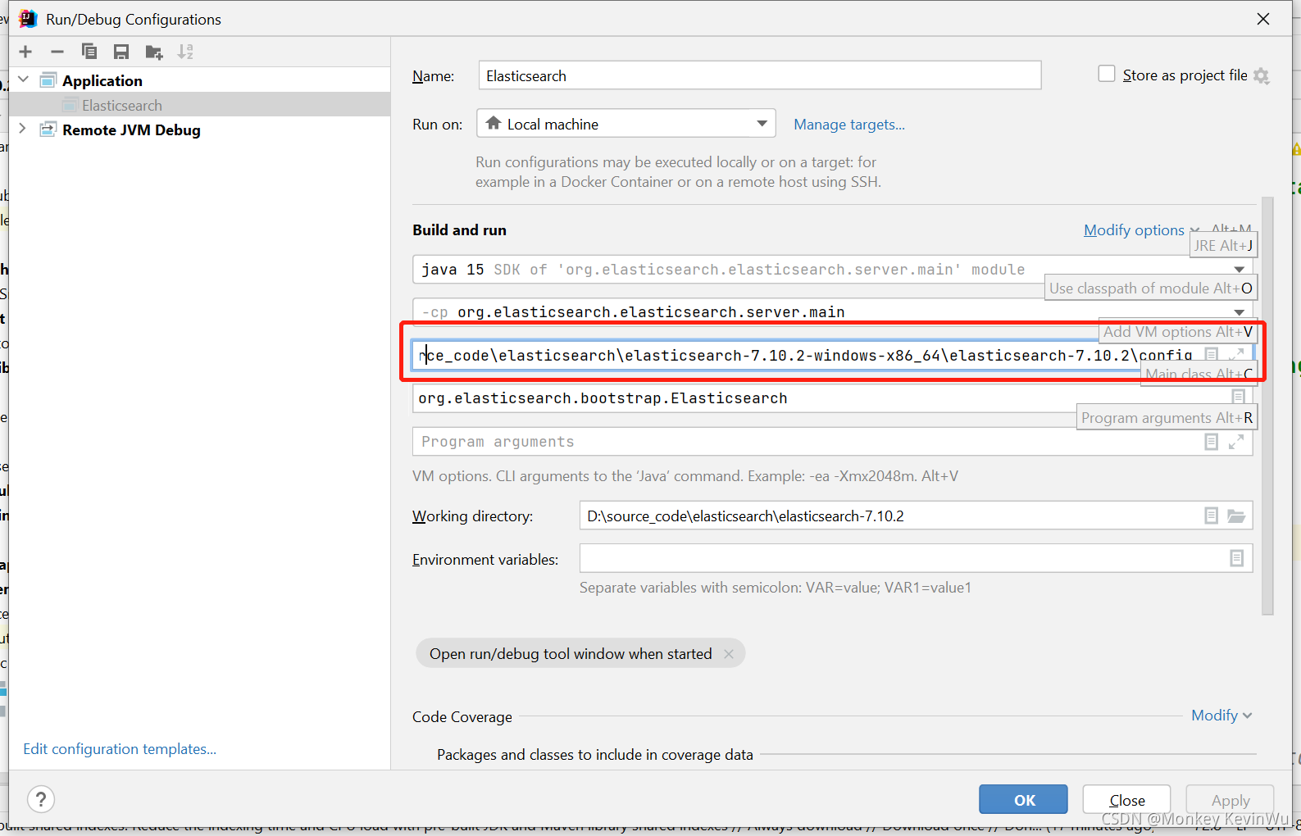The width and height of the screenshot is (1301, 836).
Task: Click the Remote JVM Debug icon
Action: click(48, 129)
